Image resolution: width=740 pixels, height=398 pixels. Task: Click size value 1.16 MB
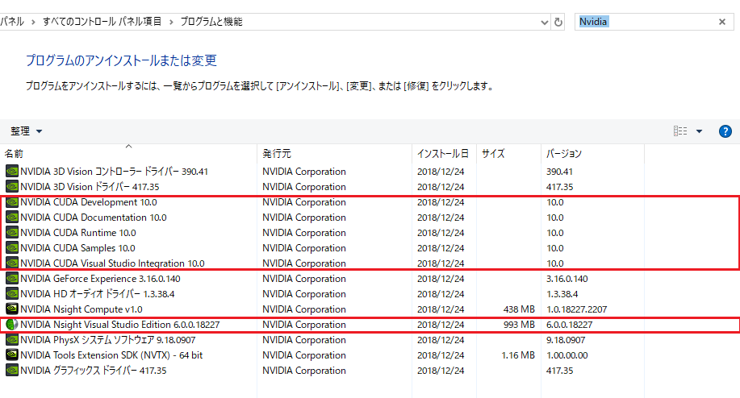tap(518, 355)
